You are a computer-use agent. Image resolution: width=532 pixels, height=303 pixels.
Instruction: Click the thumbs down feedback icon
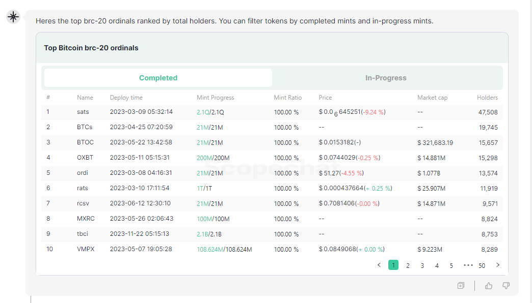point(506,286)
